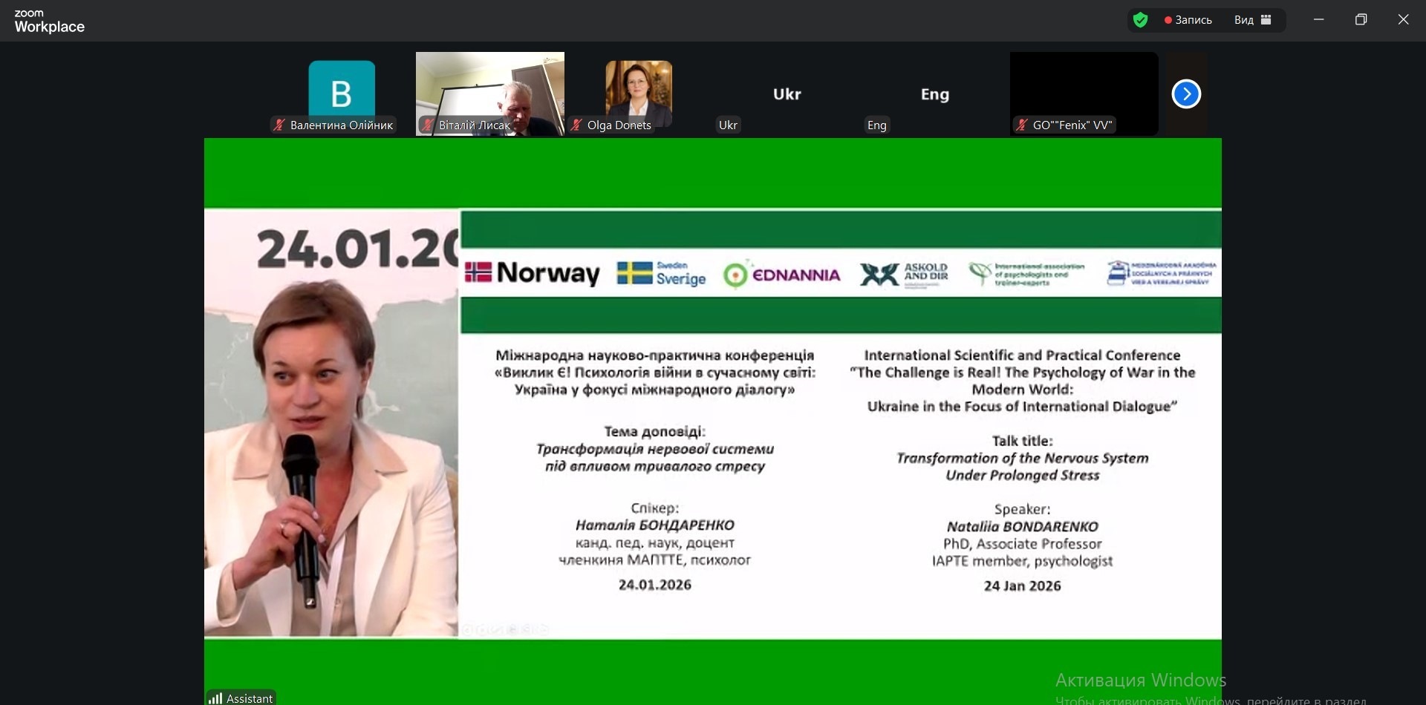Minimize the Zoom Workplace window
The height and width of the screenshot is (705, 1426).
[x=1319, y=20]
